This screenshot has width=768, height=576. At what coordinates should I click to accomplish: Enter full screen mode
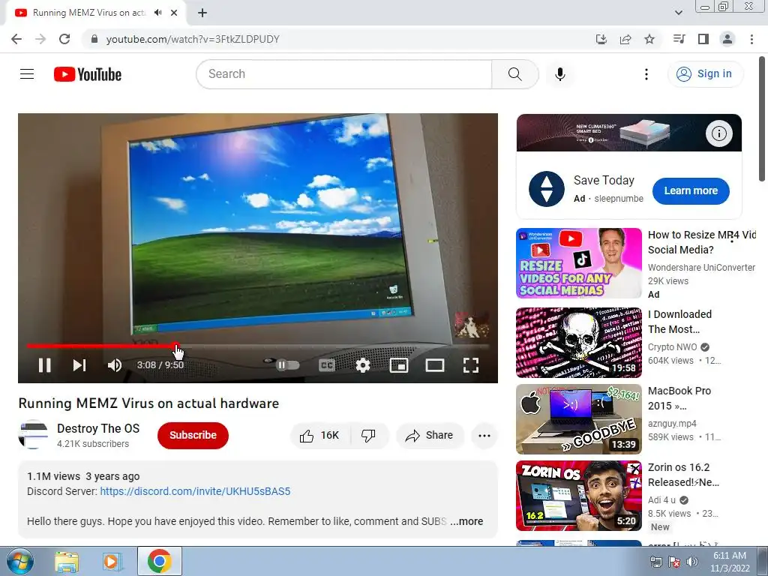pyautogui.click(x=471, y=365)
